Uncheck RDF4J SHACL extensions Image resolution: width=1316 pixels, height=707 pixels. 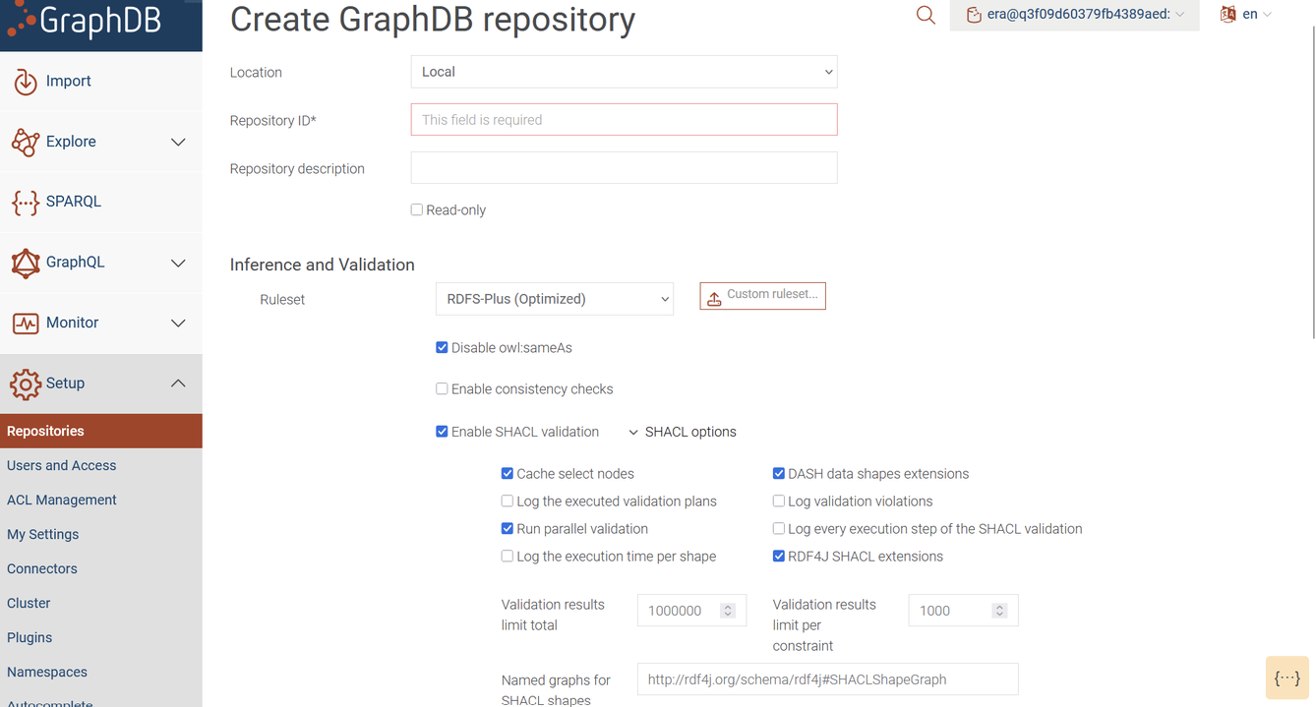point(779,556)
